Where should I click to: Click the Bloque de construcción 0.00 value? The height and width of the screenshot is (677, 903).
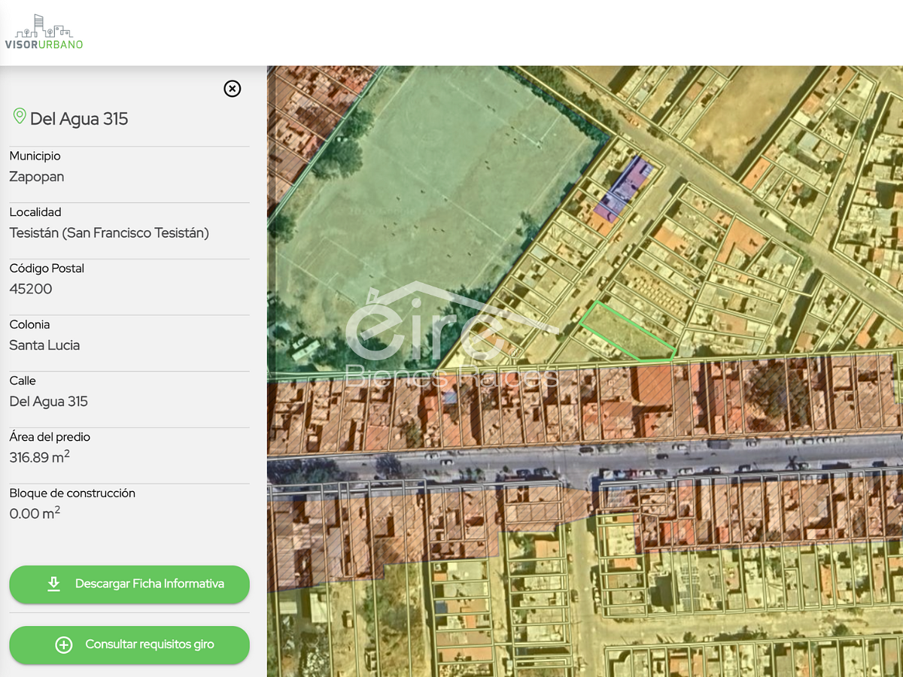tap(35, 514)
